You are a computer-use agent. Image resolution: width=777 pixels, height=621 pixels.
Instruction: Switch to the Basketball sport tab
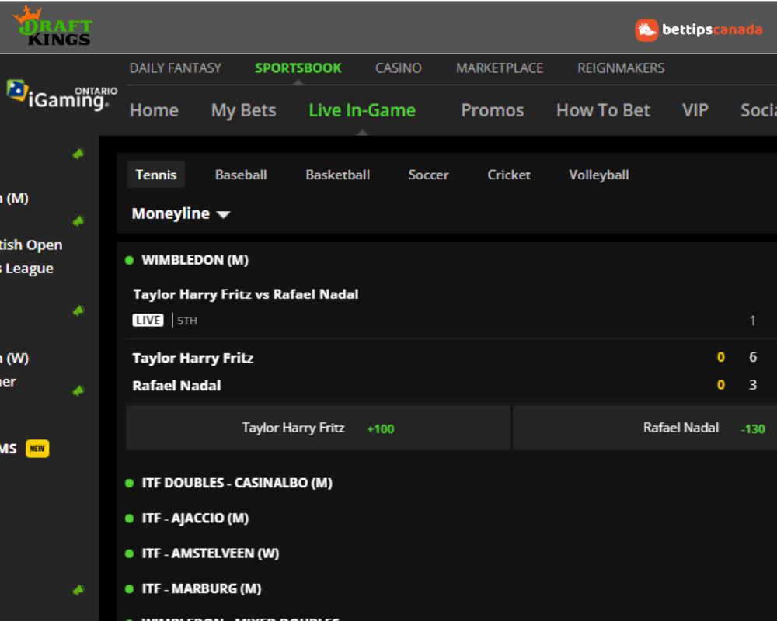click(x=337, y=175)
